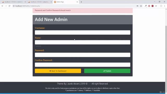167x94 pixels.
Task: Click the Name: label
Action: [x=38, y=38]
